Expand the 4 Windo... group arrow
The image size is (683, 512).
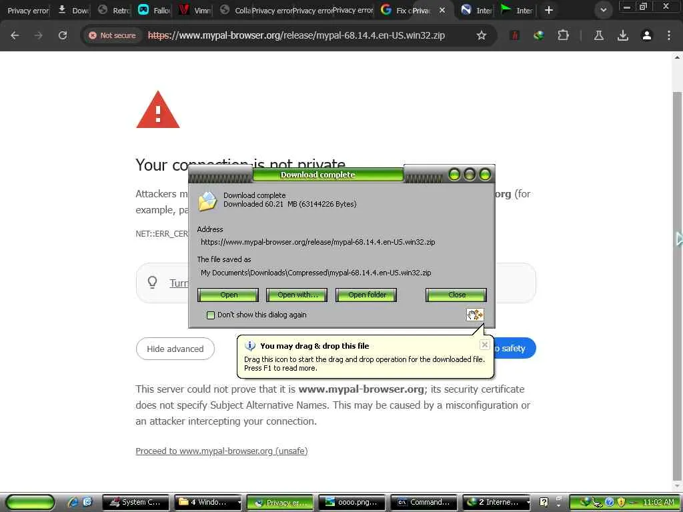(239, 503)
